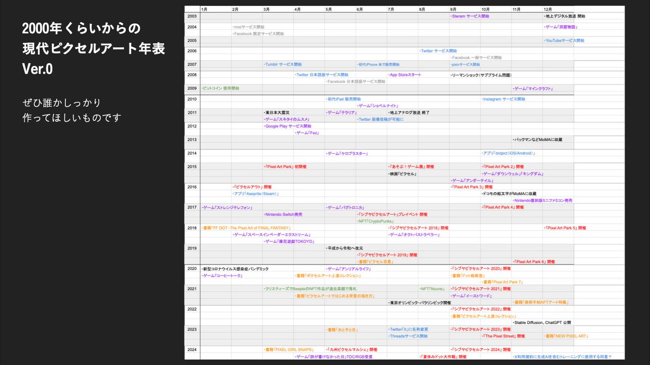Select the '1月' column header
Screen dimensions: 650x365
(204, 9)
